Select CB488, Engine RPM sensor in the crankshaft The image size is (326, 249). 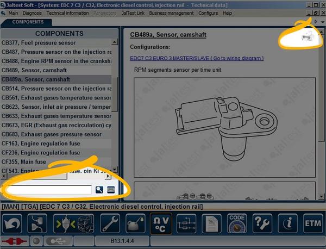click(x=56, y=61)
